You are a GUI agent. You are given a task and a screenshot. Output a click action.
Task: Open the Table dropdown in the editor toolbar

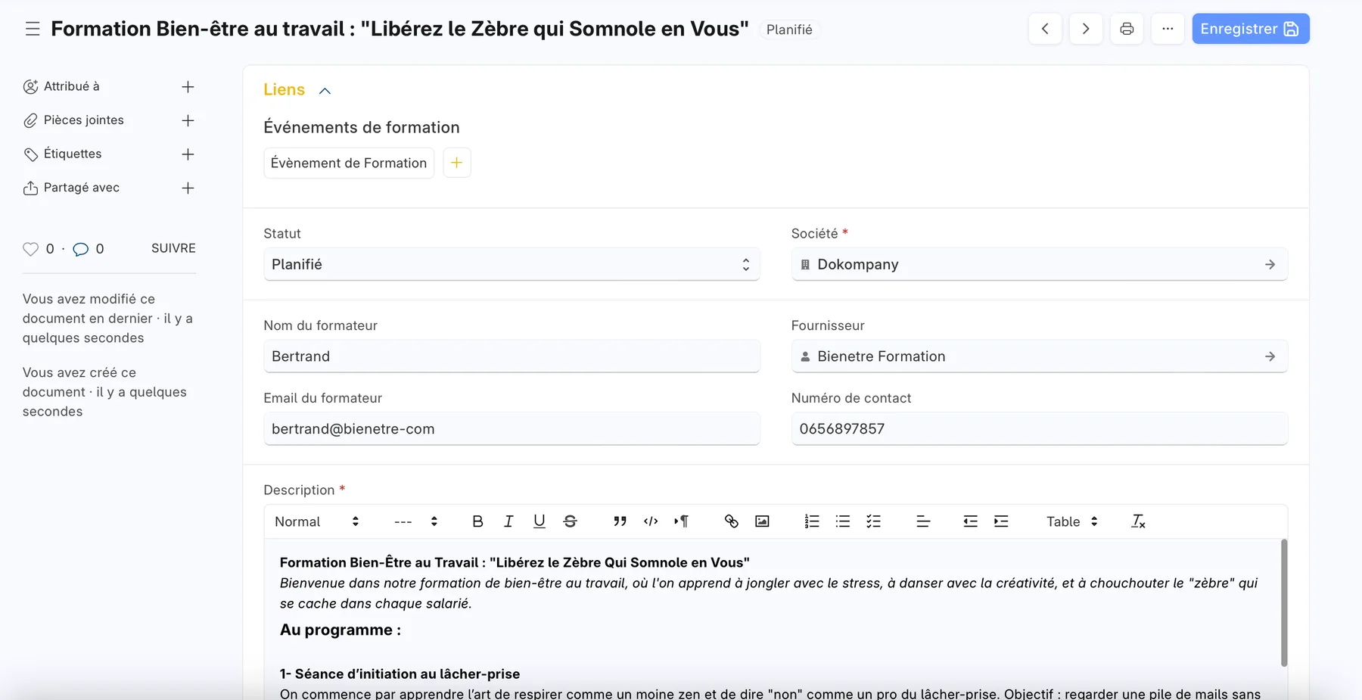click(x=1071, y=521)
